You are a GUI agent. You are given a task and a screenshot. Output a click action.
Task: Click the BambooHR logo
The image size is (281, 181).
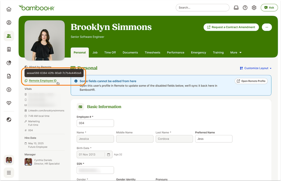coord(37,8)
